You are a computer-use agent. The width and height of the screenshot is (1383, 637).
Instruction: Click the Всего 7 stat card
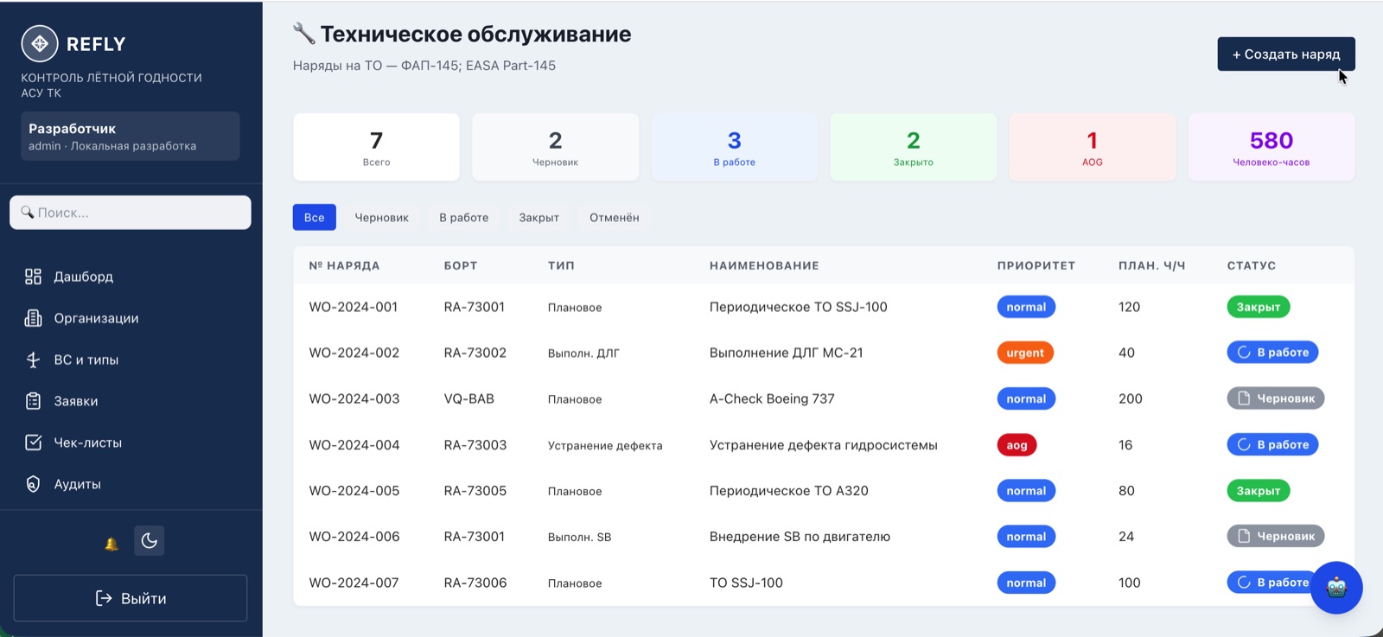pyautogui.click(x=376, y=147)
